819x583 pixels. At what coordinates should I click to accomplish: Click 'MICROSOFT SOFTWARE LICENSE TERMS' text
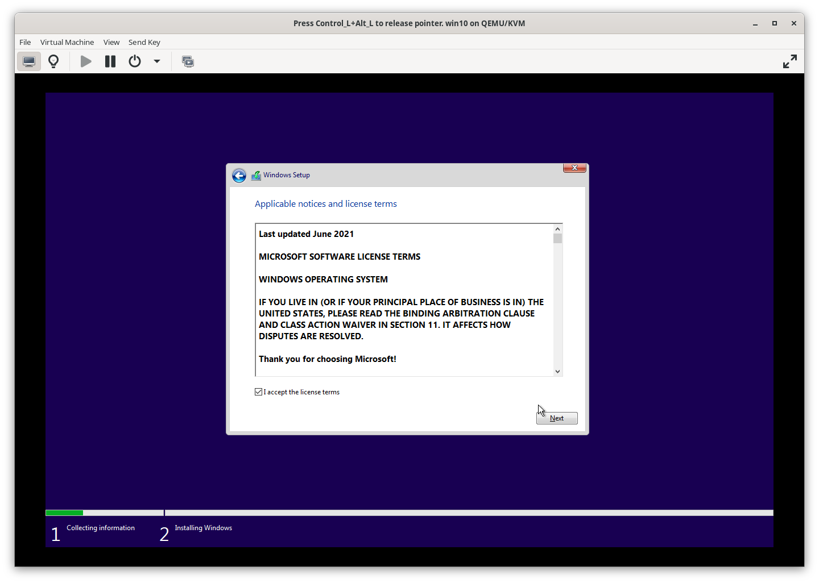point(340,257)
